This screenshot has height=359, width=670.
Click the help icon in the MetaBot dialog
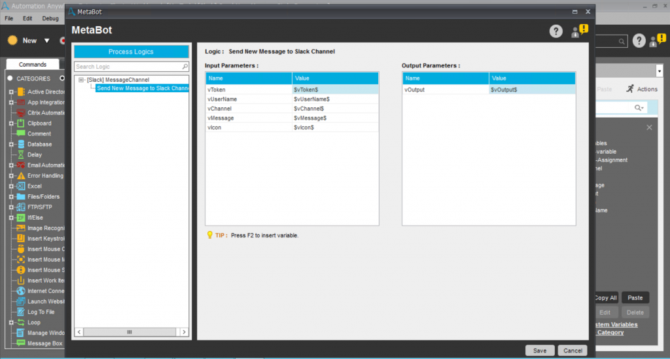pos(555,31)
